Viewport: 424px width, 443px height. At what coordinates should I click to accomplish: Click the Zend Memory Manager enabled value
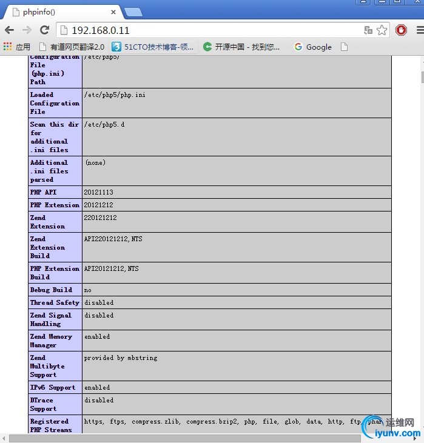pos(97,336)
